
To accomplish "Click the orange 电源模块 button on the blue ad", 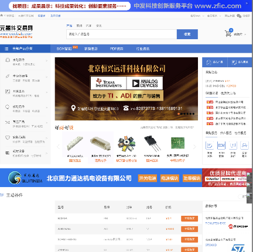I will tap(170, 178).
